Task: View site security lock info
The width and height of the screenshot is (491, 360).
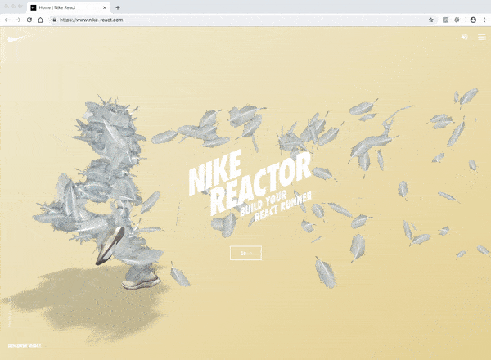Action: 54,20
